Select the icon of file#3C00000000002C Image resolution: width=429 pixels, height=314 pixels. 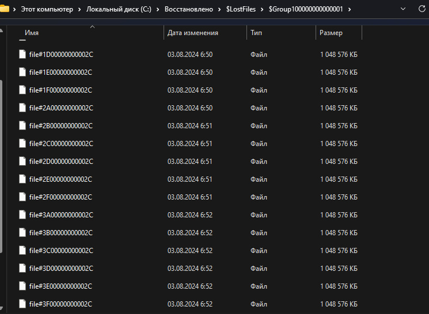[22, 251]
